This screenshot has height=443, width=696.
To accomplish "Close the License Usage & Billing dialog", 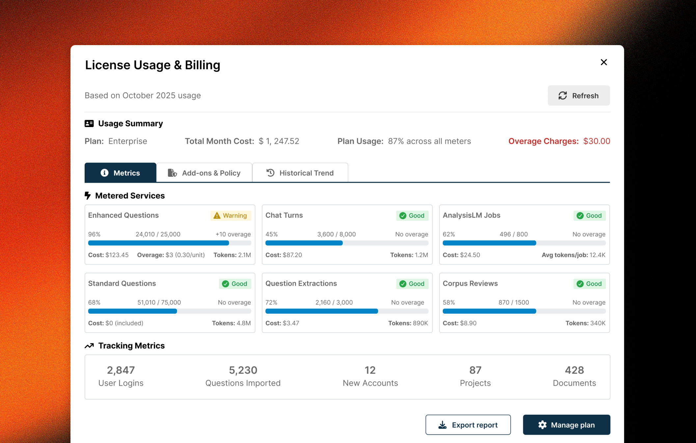I will 603,62.
